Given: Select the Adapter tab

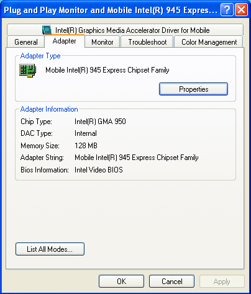Looking at the screenshot, I should pyautogui.click(x=65, y=41).
